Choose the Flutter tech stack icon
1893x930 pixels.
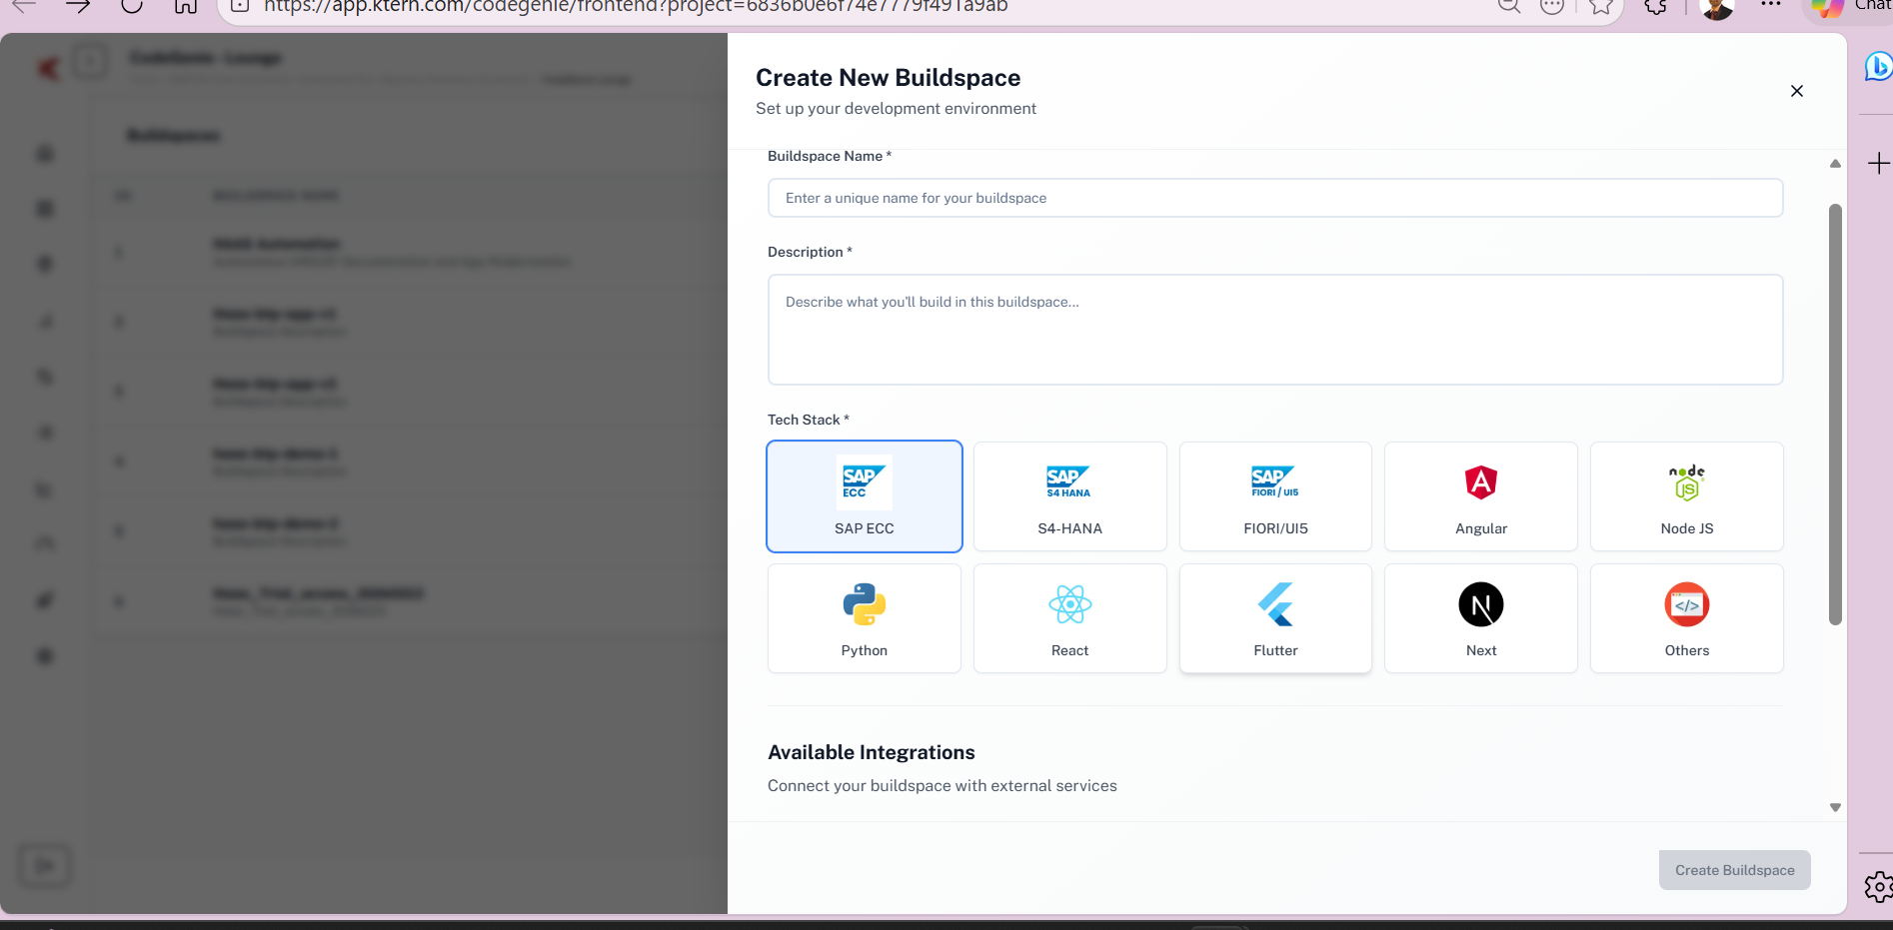(x=1275, y=604)
